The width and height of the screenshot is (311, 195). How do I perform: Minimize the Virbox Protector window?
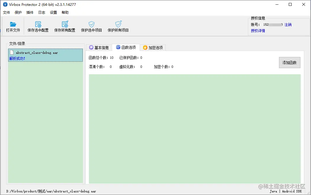tap(277, 4)
